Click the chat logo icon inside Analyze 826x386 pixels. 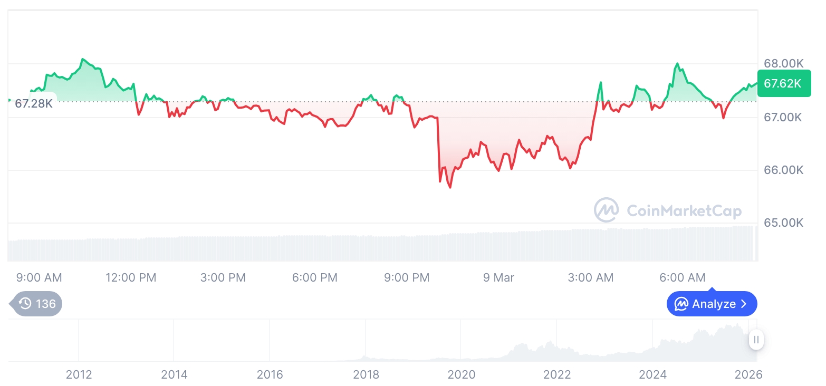click(681, 304)
